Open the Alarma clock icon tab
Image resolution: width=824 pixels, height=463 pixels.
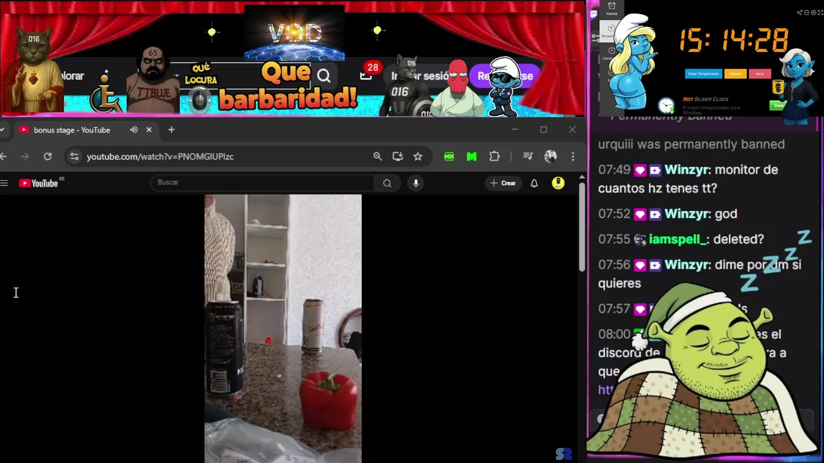tap(611, 8)
